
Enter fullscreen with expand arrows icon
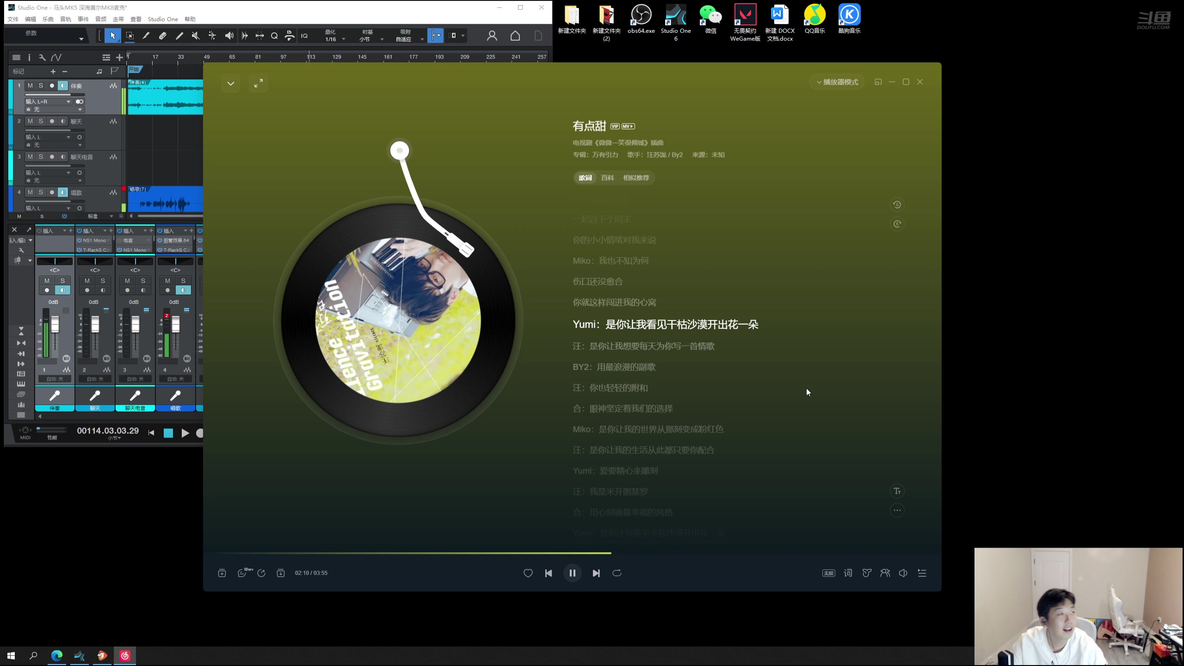pyautogui.click(x=259, y=83)
